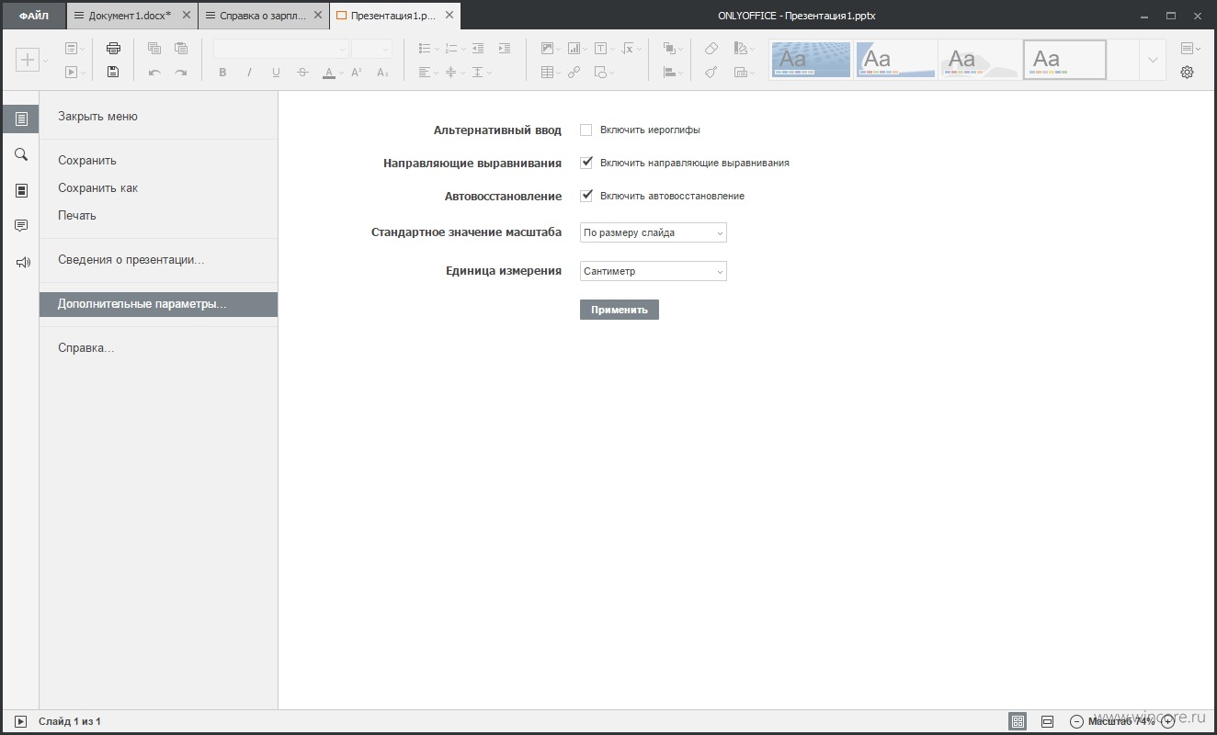1217x735 pixels.
Task: Toggle bold formatting
Action: [x=222, y=73]
